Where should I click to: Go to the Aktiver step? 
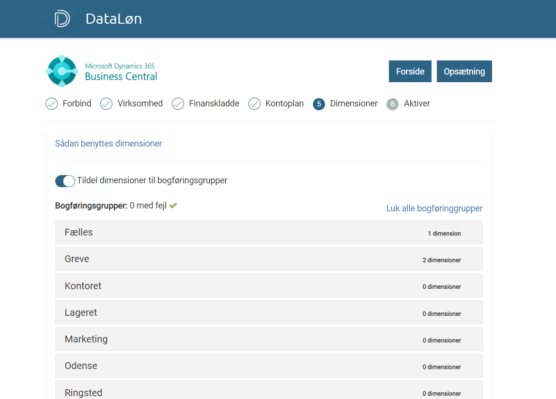(x=417, y=103)
